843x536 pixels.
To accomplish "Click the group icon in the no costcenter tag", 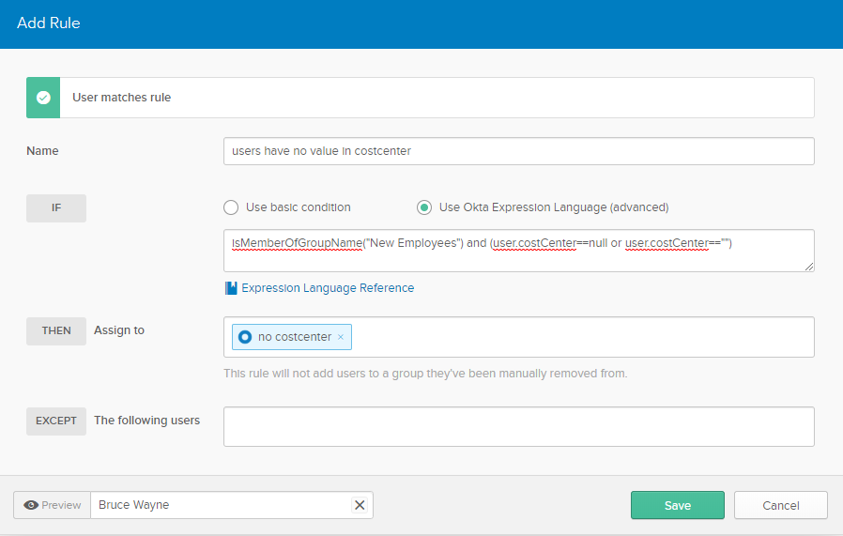I will [x=245, y=337].
